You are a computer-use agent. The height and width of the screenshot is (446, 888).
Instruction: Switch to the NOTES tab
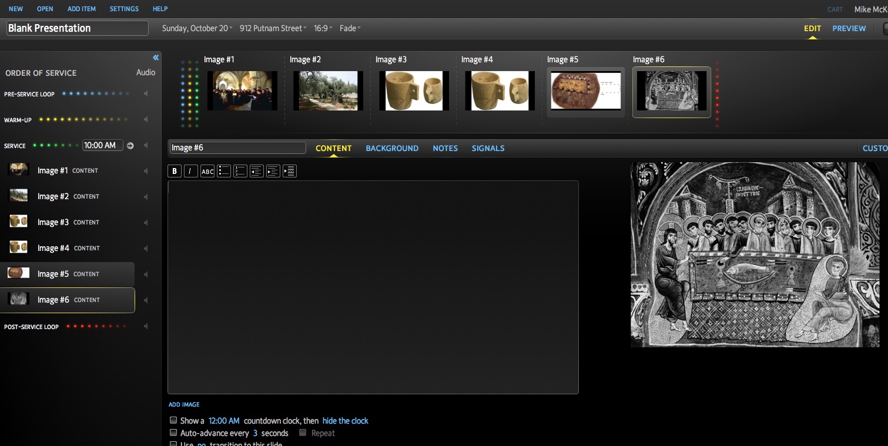pyautogui.click(x=445, y=148)
